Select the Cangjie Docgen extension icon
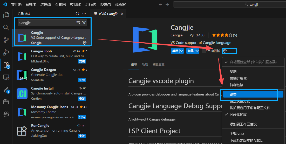 [22, 75]
